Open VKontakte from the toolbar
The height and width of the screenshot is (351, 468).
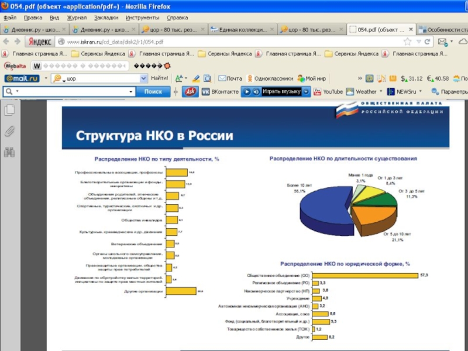(221, 92)
